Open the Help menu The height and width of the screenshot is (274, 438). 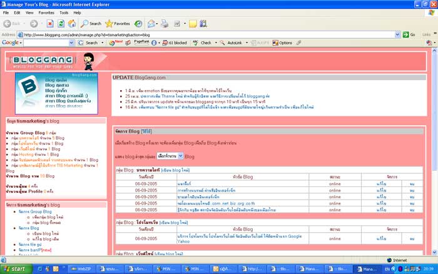click(x=77, y=13)
